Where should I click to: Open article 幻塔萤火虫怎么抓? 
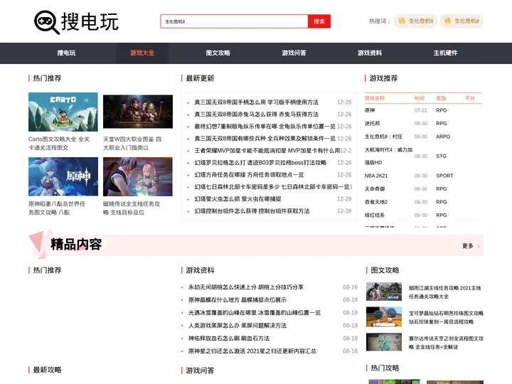tap(238, 199)
